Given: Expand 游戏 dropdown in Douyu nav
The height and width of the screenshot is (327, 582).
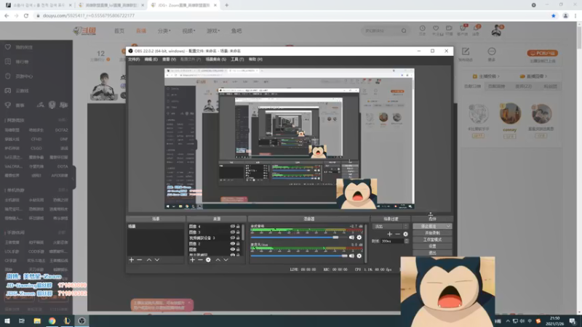Looking at the screenshot, I should 213,31.
